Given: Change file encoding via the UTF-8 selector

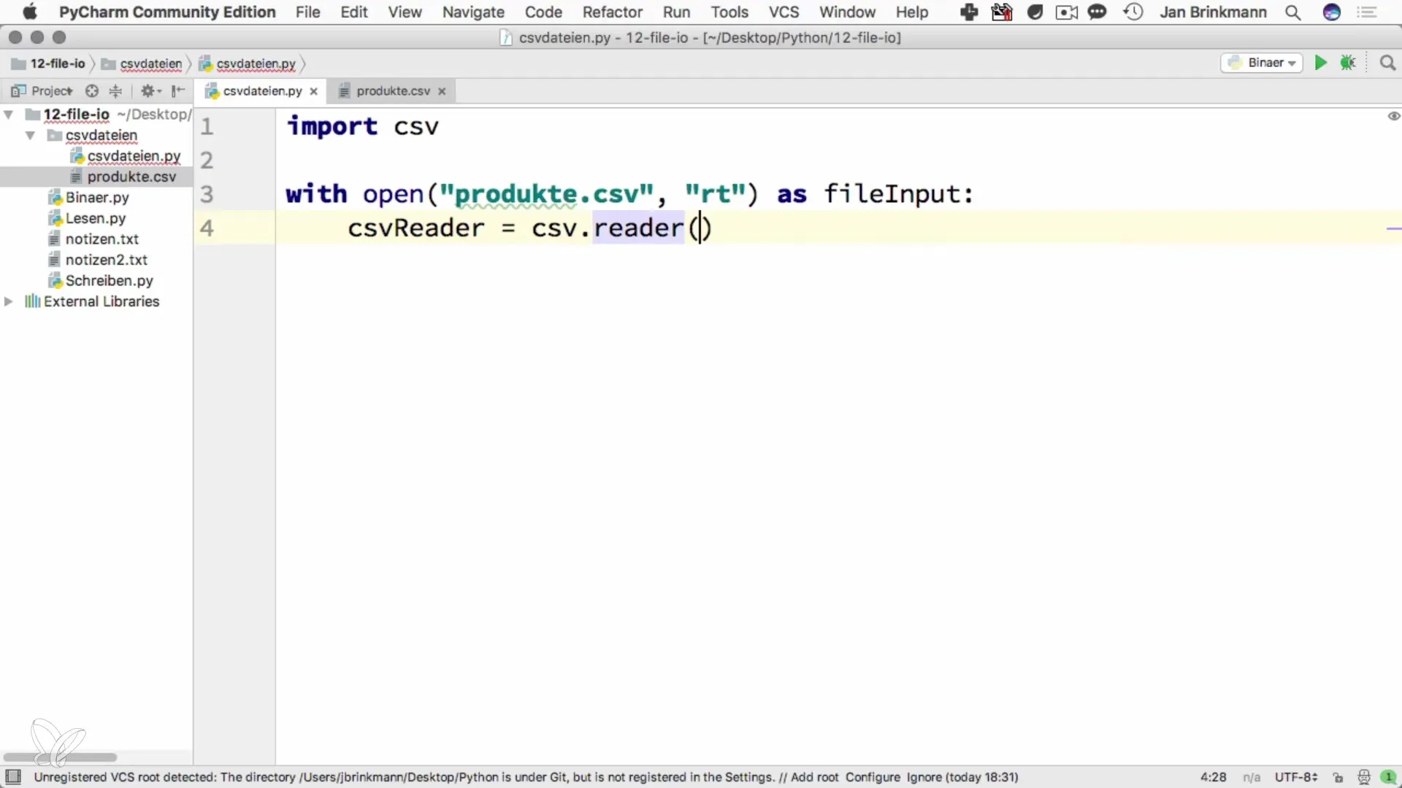Looking at the screenshot, I should click(x=1296, y=777).
